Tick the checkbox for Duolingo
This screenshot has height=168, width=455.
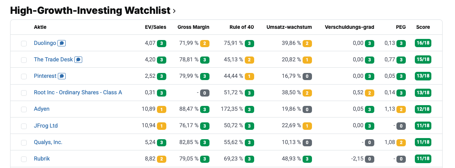tap(24, 43)
